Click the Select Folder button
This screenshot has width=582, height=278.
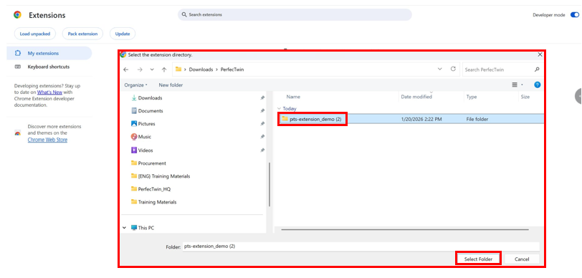pos(478,259)
